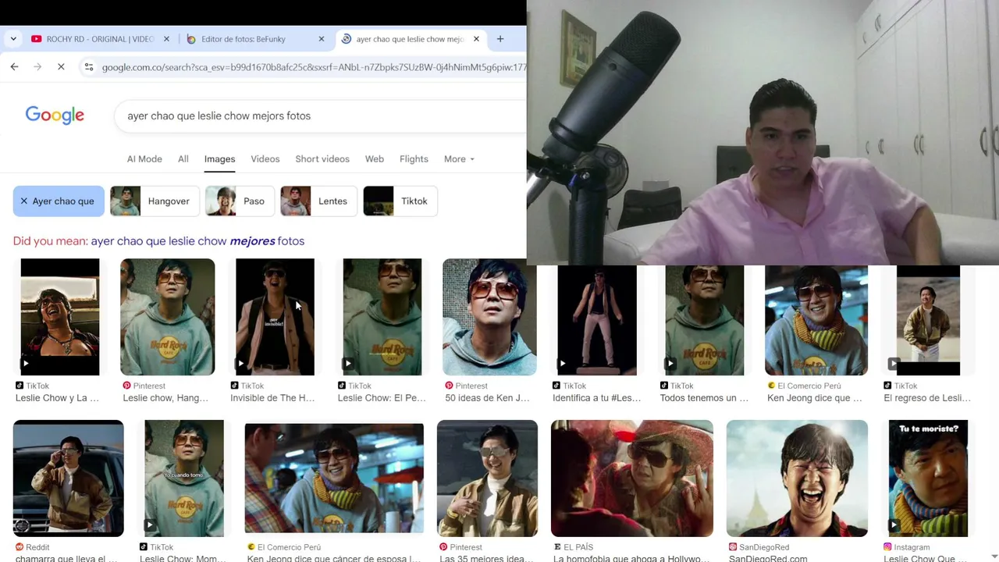Open the SanDiegoRed laughing image
The height and width of the screenshot is (562, 999).
pyautogui.click(x=797, y=478)
